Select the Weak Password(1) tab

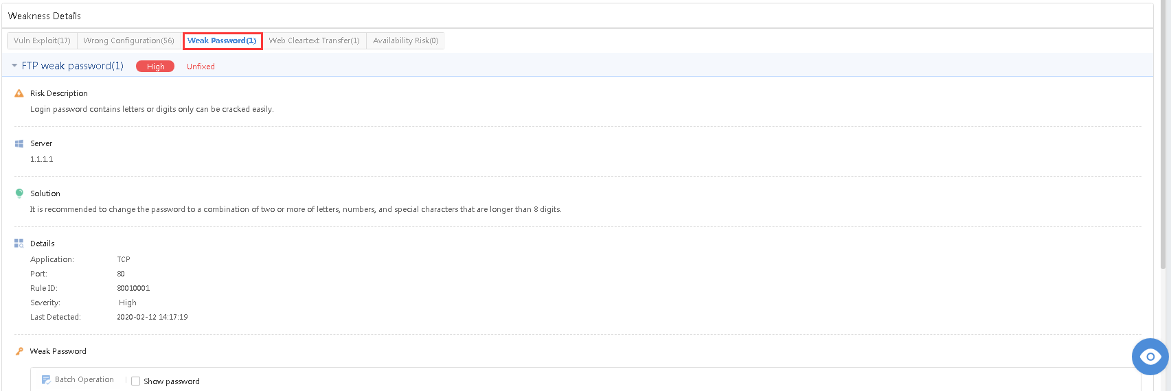pyautogui.click(x=222, y=40)
